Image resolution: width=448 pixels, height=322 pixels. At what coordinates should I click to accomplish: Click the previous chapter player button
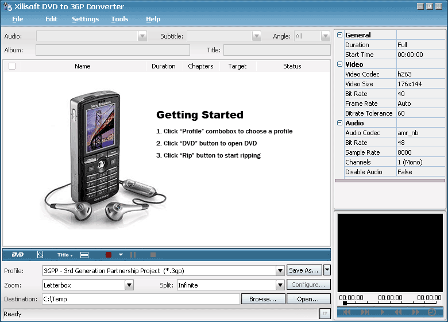click(346, 312)
